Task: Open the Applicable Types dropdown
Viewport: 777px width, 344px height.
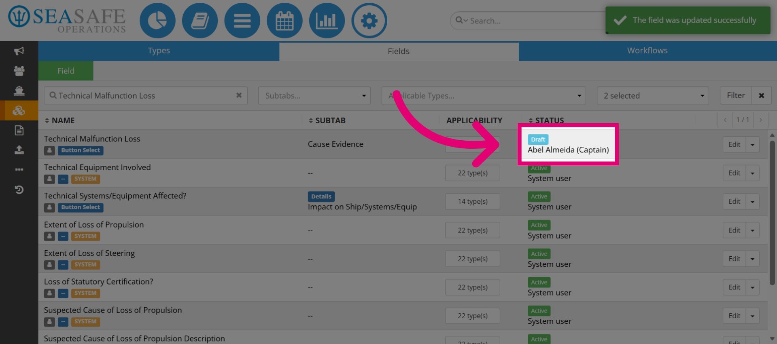Action: (x=484, y=95)
